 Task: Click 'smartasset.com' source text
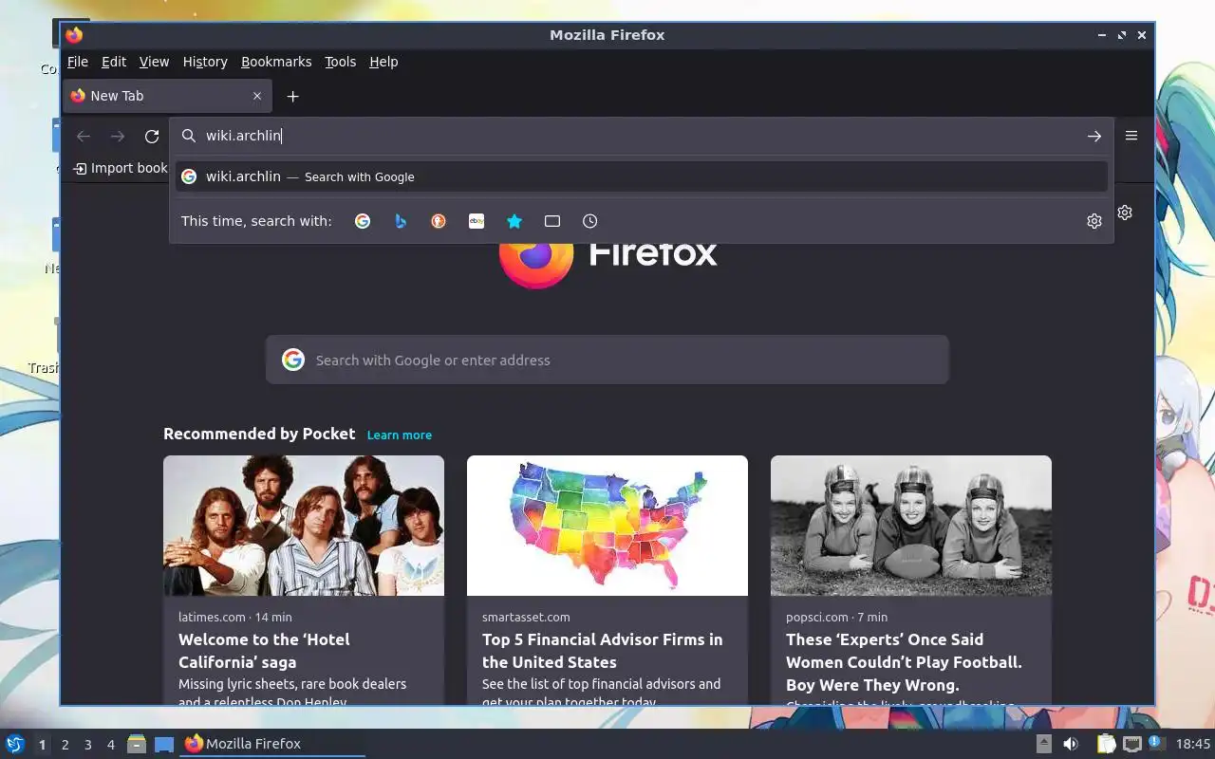tap(526, 617)
